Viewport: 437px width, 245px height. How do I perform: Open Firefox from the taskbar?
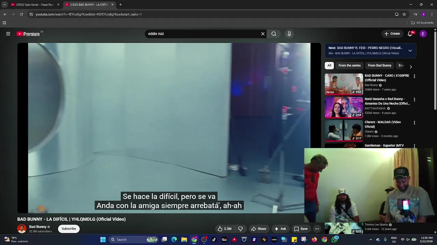[x=314, y=240]
